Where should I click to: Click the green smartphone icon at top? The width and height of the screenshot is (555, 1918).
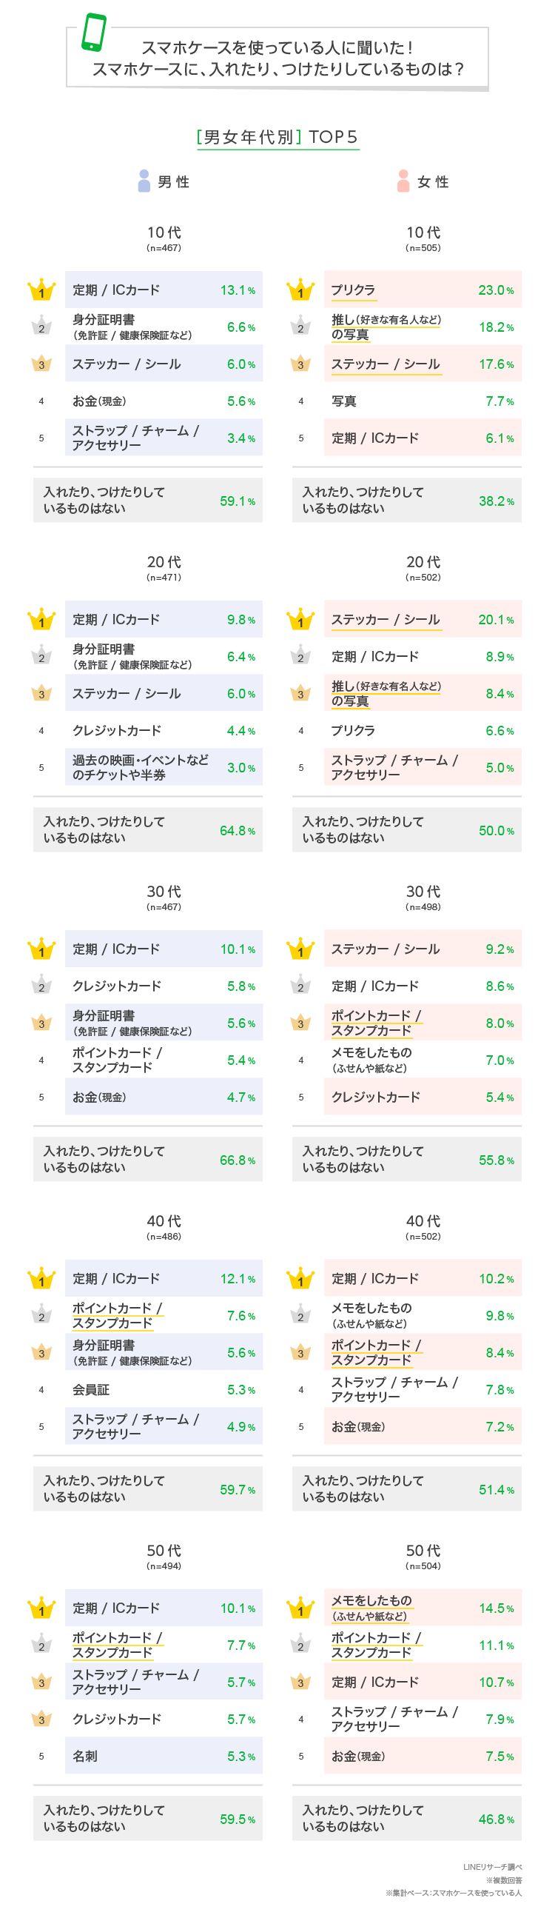[x=94, y=33]
